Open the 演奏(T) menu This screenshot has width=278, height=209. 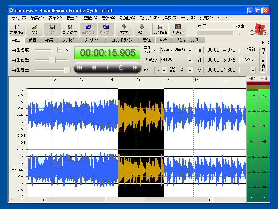point(170,18)
